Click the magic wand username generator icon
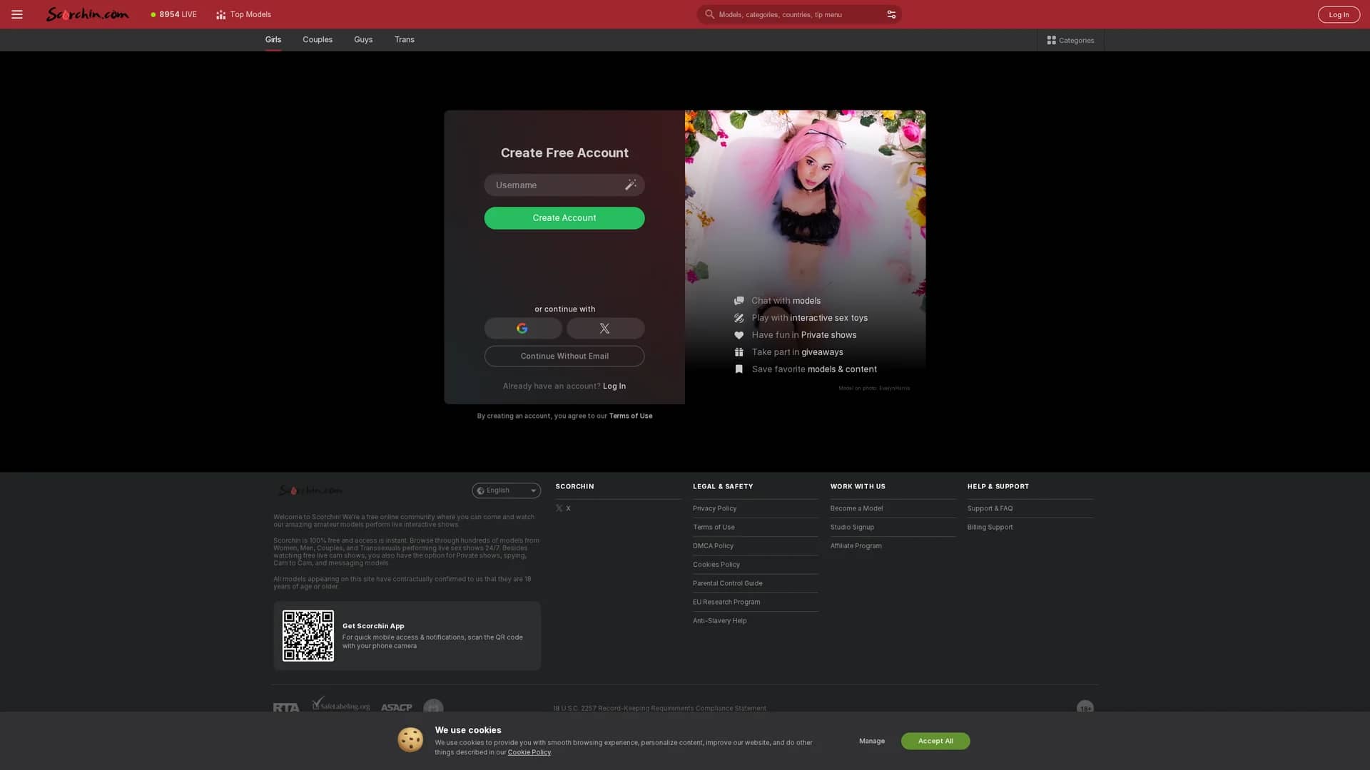 (630, 185)
